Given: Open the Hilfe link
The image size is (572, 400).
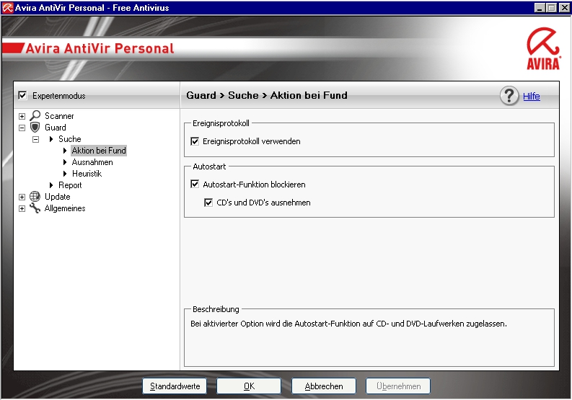Looking at the screenshot, I should click(x=532, y=97).
